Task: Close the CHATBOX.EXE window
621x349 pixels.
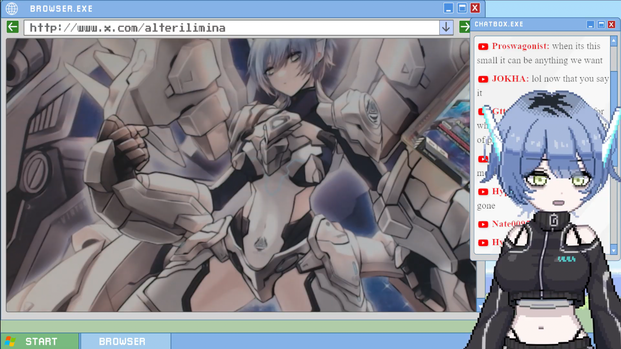Action: 611,25
